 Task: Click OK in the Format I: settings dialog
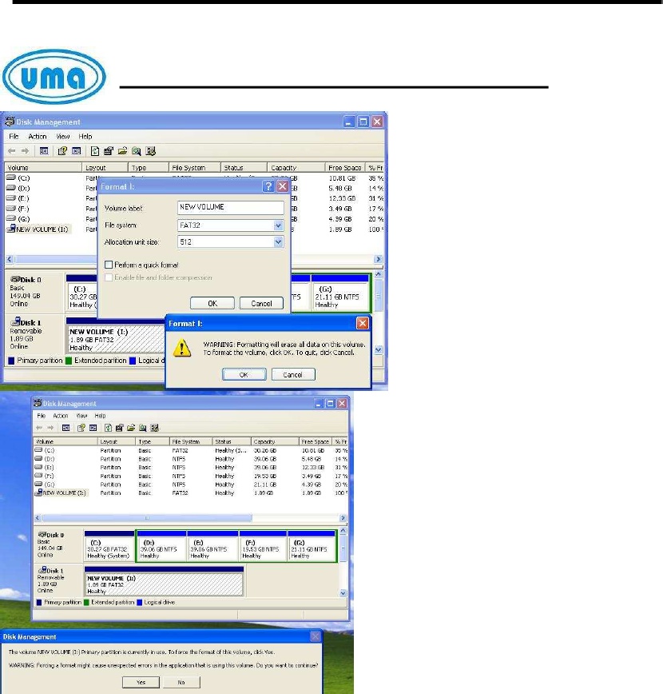(x=212, y=303)
